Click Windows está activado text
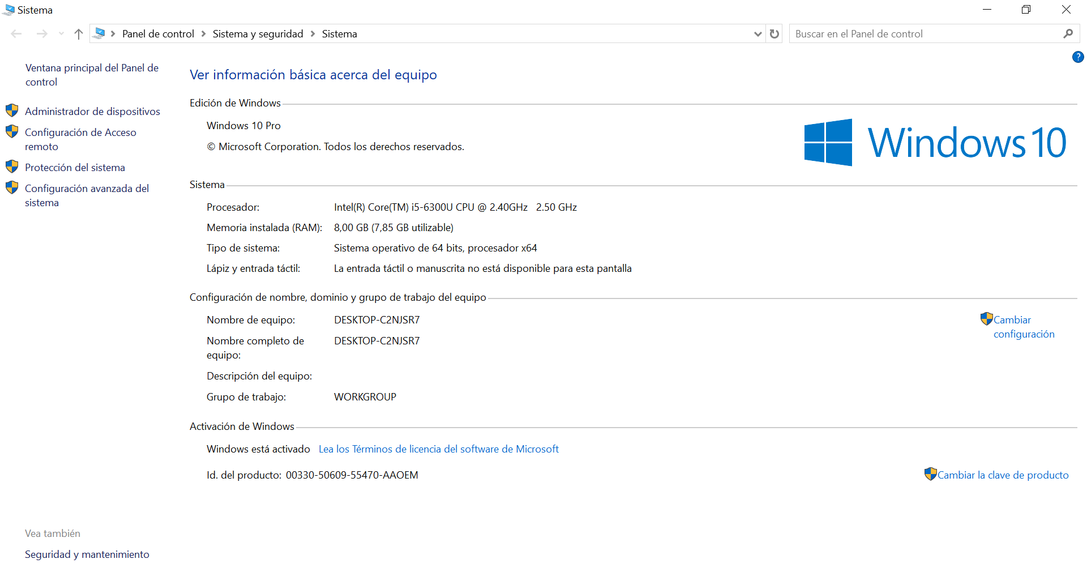The image size is (1087, 576). click(x=258, y=449)
